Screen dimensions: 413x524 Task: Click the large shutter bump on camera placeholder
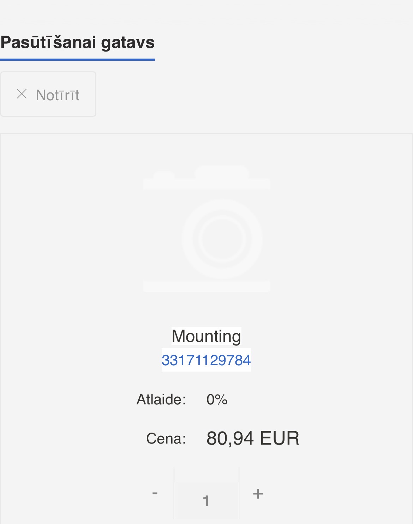coord(222,172)
